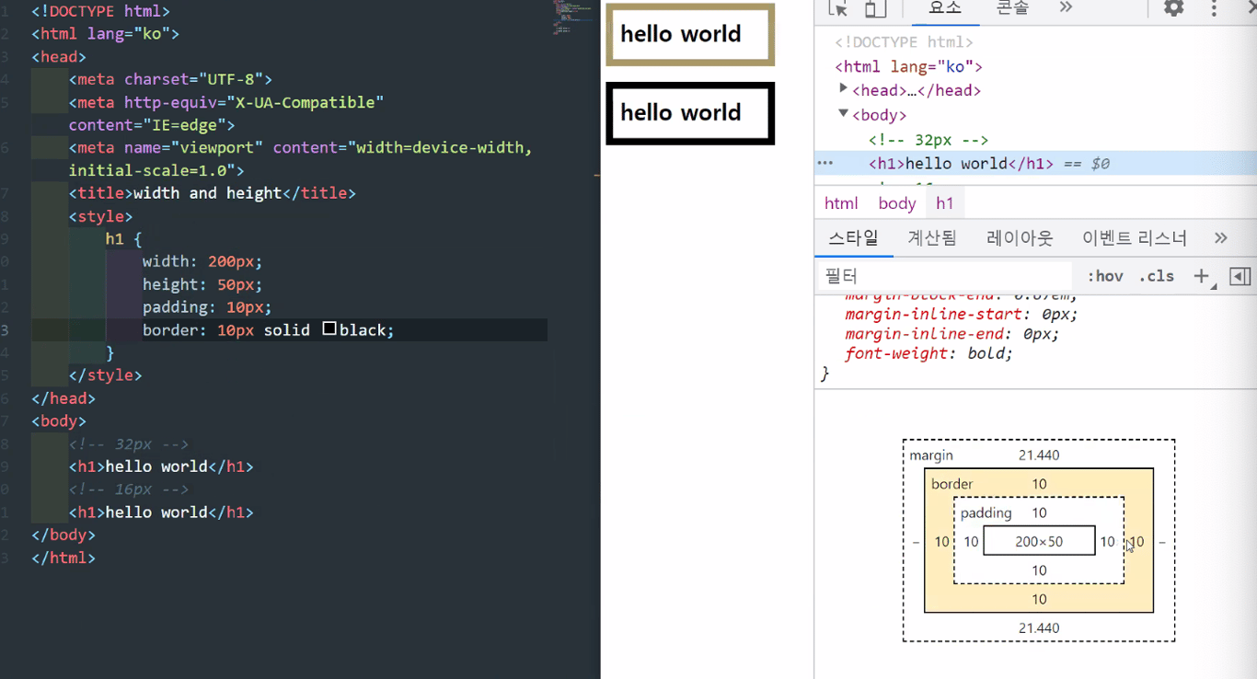
Task: Click the html breadcrumb
Action: 841,203
